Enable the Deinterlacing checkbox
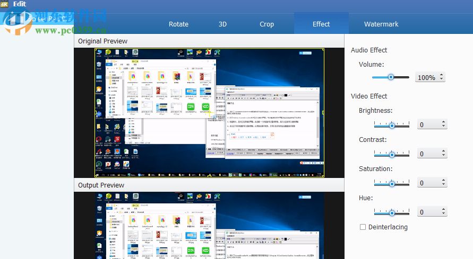The height and width of the screenshot is (259, 473). point(363,227)
